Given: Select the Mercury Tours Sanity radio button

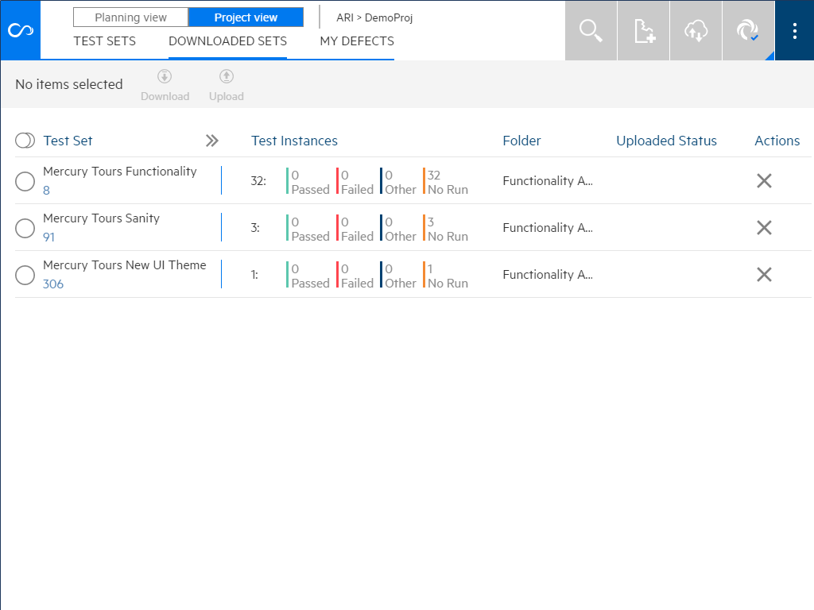Looking at the screenshot, I should (x=25, y=228).
